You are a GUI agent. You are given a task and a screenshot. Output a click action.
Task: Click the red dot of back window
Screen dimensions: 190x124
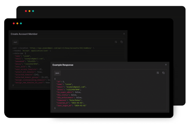tap(26, 11)
